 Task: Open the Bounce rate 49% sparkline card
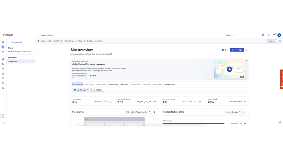(x=227, y=101)
